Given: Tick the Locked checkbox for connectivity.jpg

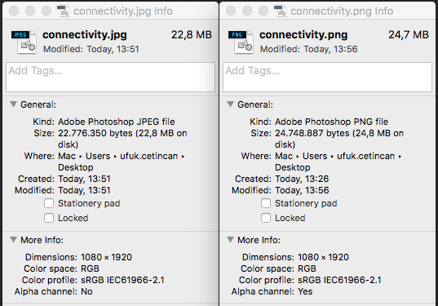Looking at the screenshot, I should pos(49,218).
